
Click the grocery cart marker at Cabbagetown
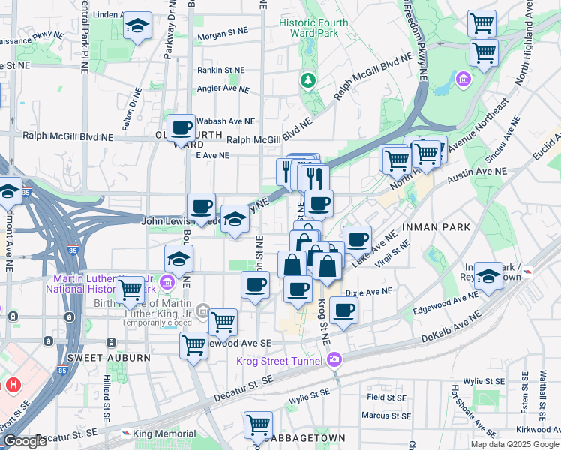tap(258, 428)
